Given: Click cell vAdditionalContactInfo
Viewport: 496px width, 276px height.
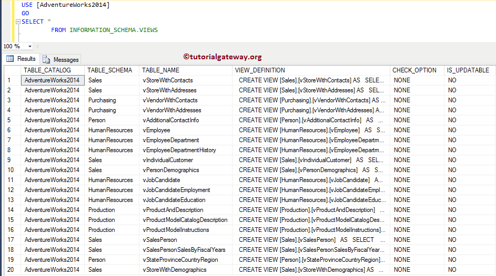Looking at the screenshot, I should pos(186,120).
